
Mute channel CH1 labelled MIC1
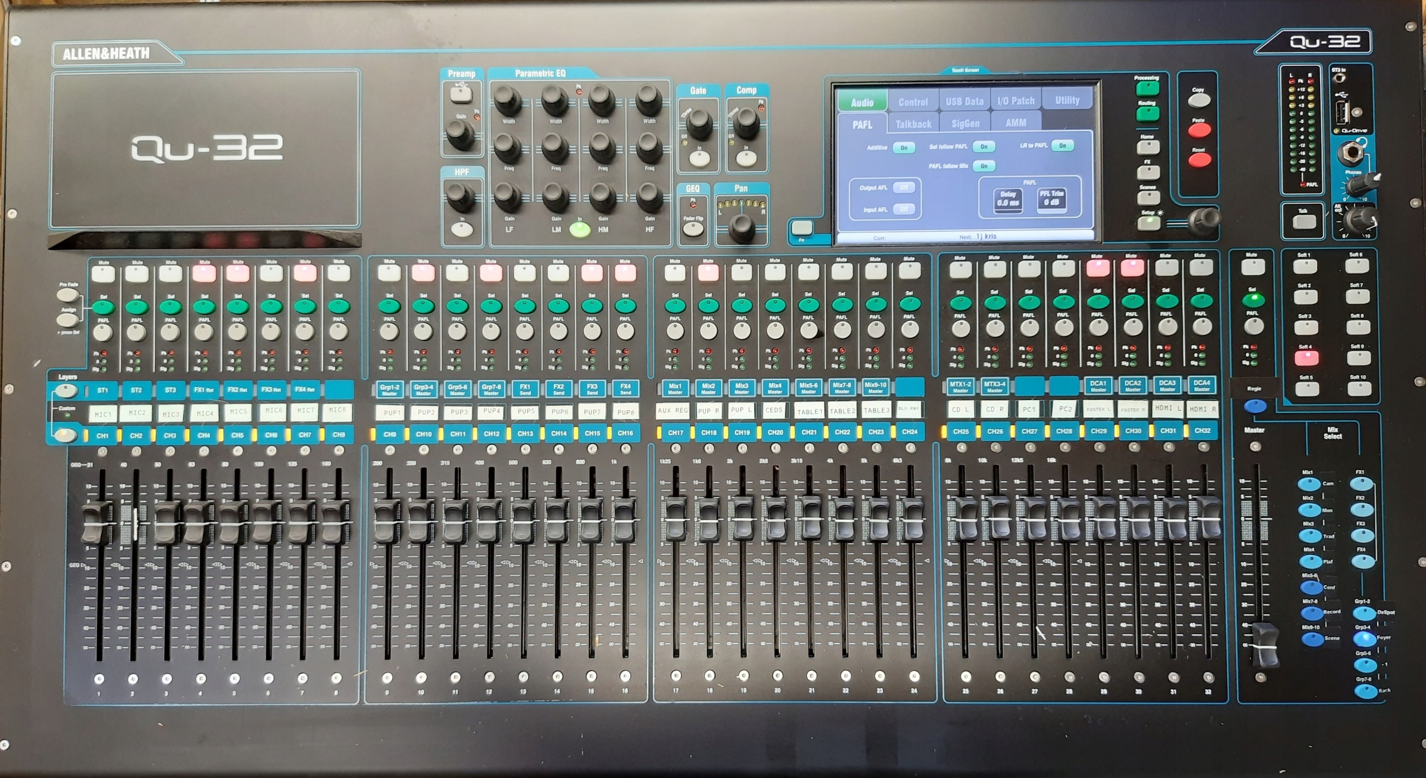click(x=103, y=274)
